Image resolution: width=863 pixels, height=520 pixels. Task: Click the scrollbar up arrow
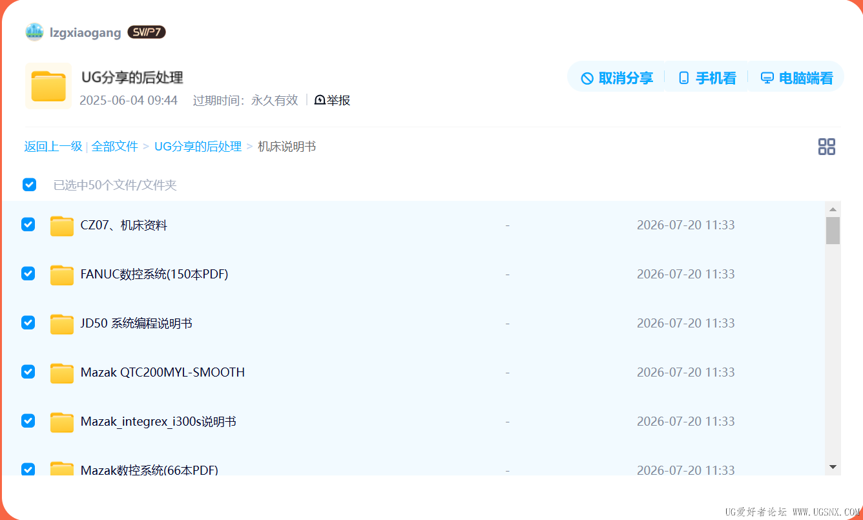click(833, 209)
